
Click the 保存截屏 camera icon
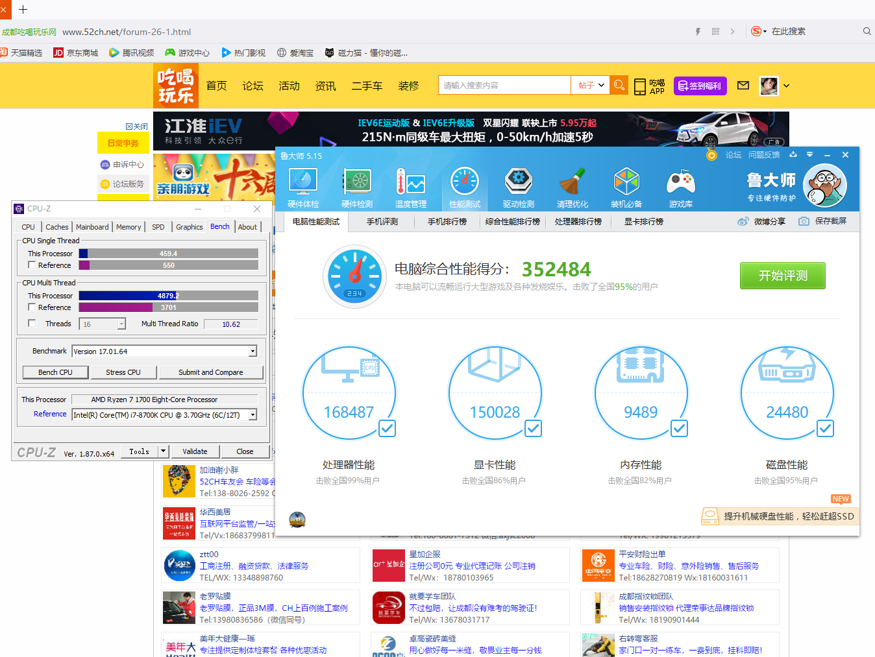tap(804, 221)
